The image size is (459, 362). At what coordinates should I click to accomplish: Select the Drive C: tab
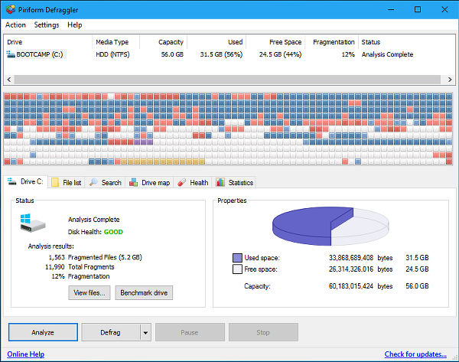point(26,181)
